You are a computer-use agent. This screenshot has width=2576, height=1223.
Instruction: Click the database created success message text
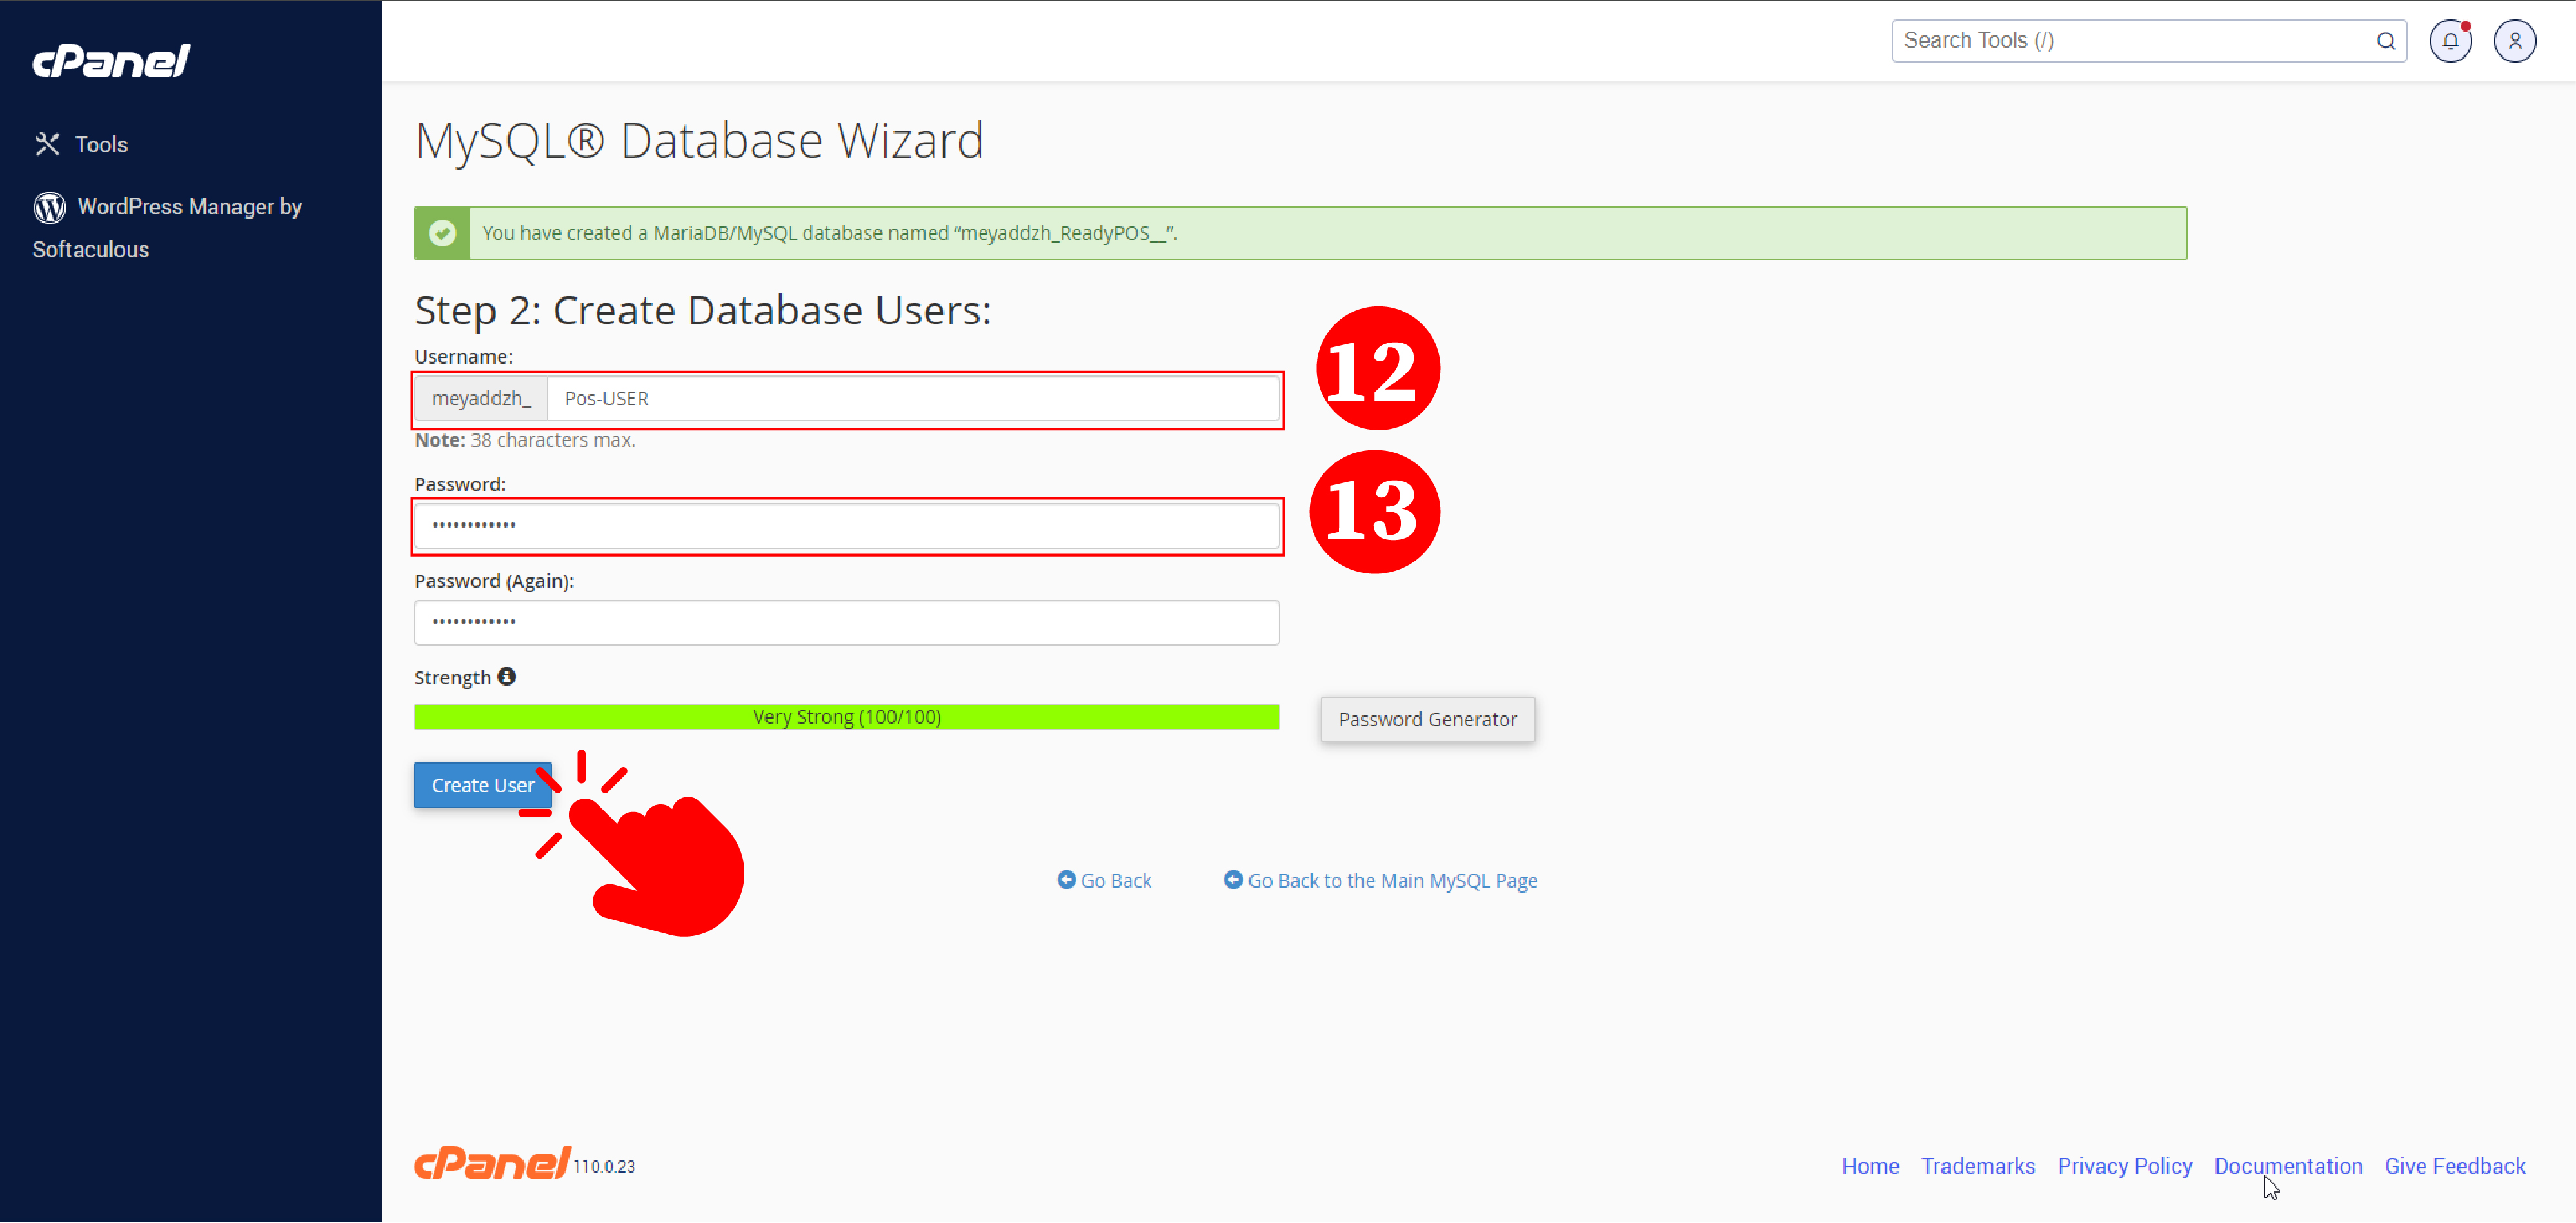click(830, 233)
